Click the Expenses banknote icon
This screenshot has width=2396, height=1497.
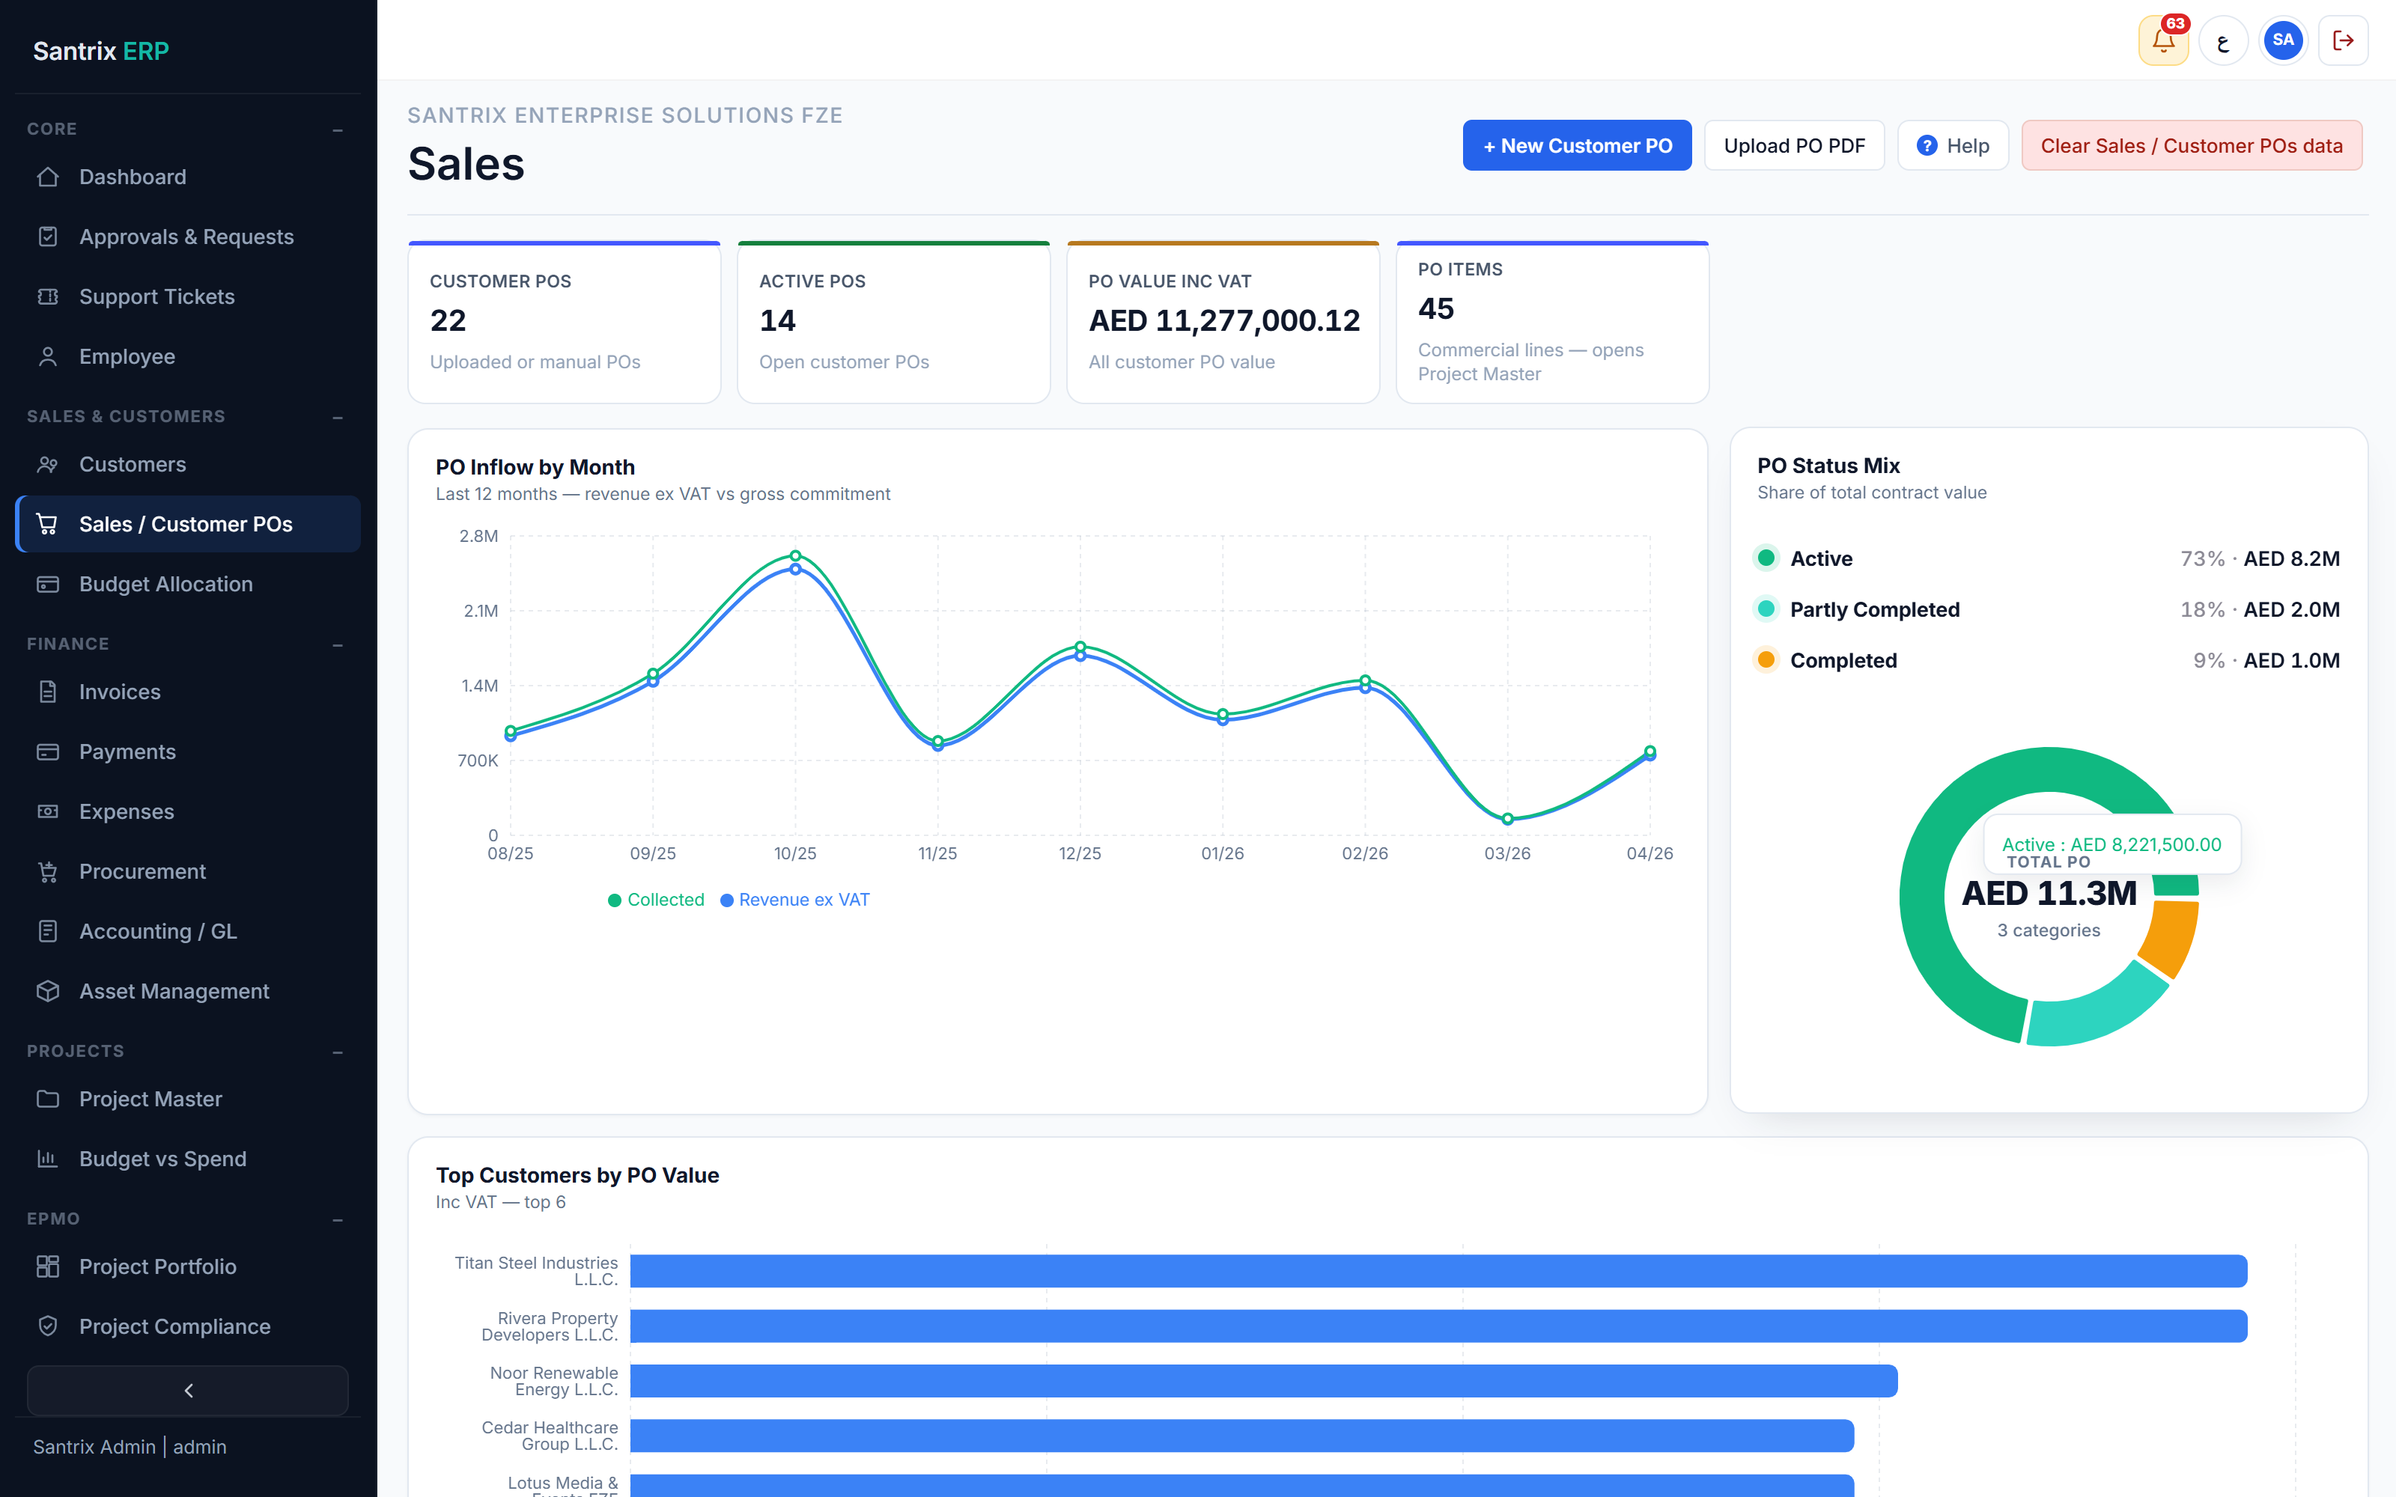pyautogui.click(x=47, y=812)
